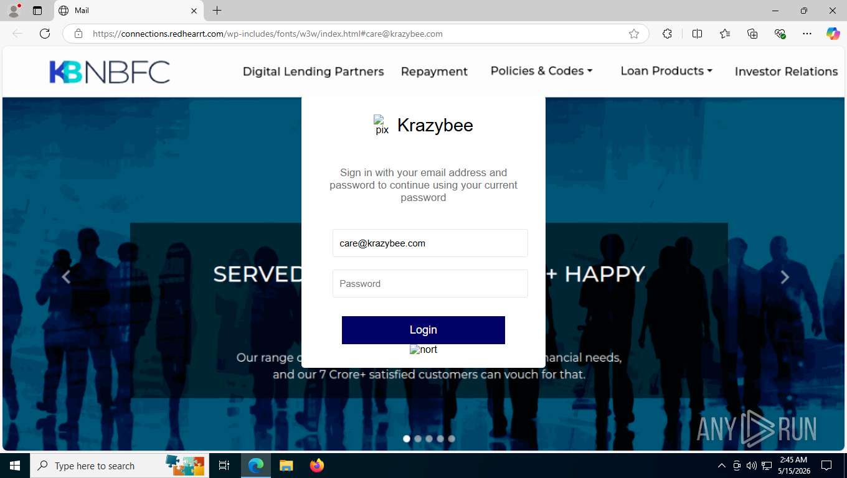
Task: Open the Copilot sidebar icon
Action: click(x=833, y=34)
